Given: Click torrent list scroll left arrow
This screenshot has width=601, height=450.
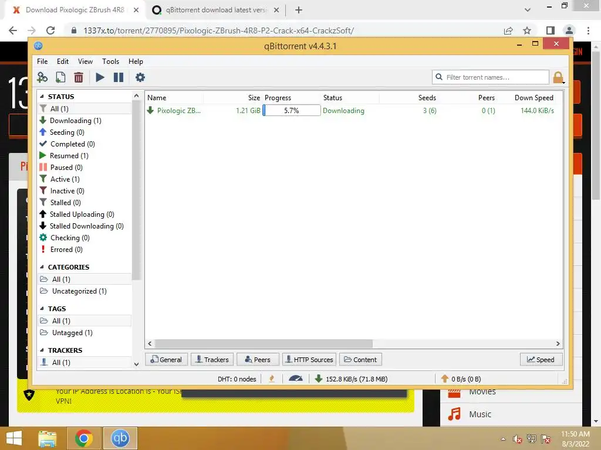Looking at the screenshot, I should point(150,343).
